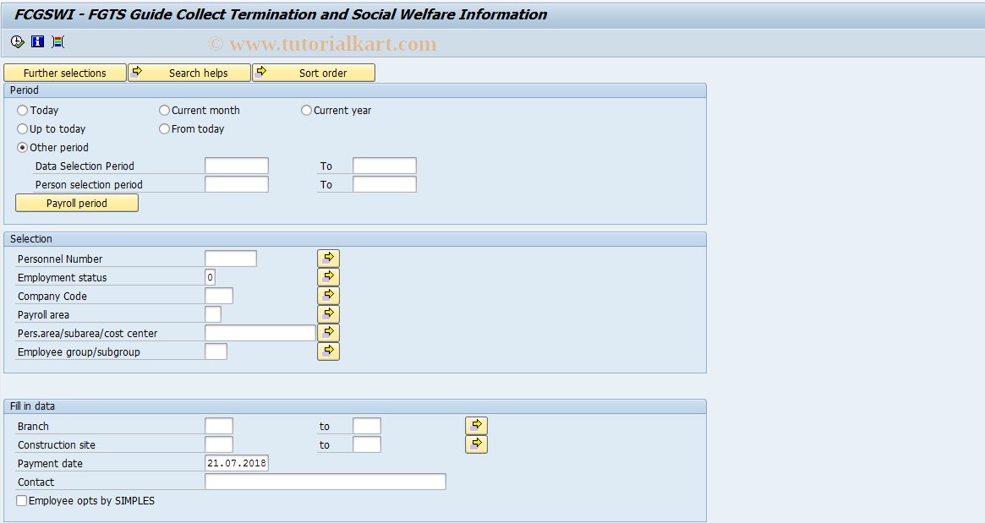This screenshot has width=985, height=523.
Task: Click the Employee group/subgroup input field
Action: pos(216,351)
